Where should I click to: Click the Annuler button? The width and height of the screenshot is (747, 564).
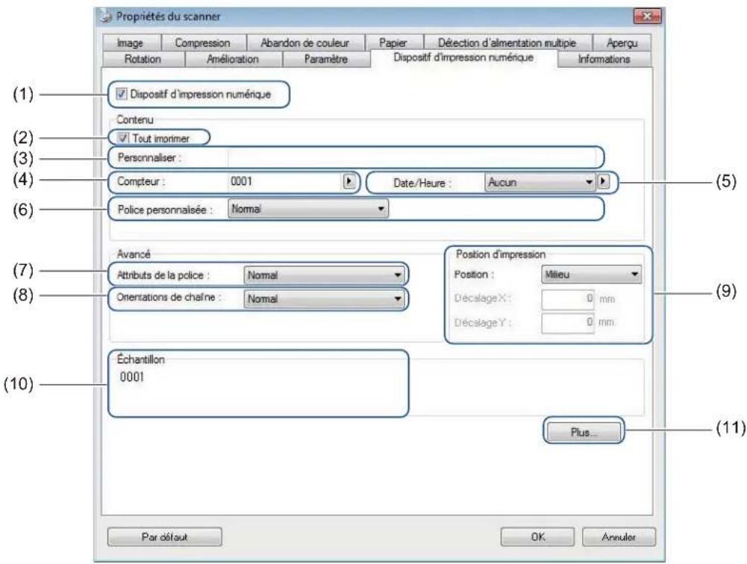point(619,537)
